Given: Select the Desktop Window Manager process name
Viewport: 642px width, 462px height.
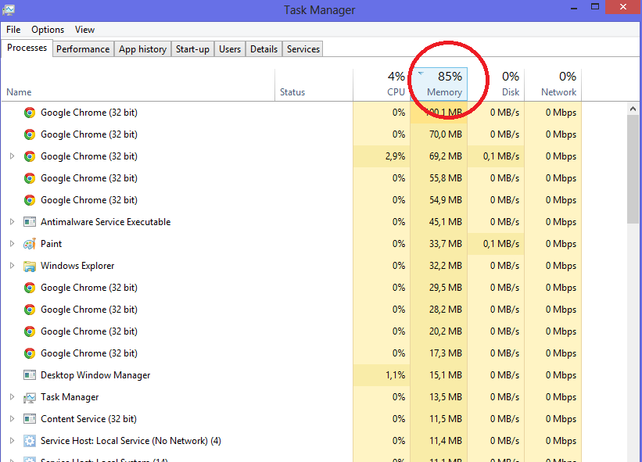Looking at the screenshot, I should click(95, 375).
